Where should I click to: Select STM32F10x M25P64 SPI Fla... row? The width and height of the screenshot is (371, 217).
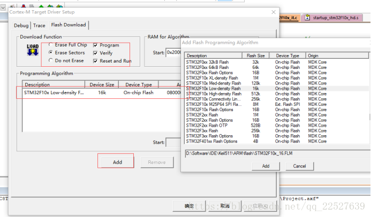[277, 104]
